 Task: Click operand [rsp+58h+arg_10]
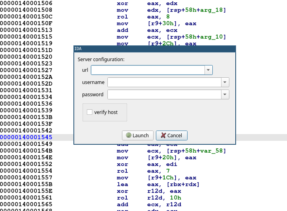[196, 37]
